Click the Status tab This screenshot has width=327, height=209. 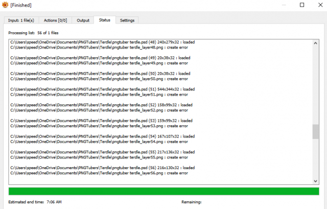[x=105, y=20]
